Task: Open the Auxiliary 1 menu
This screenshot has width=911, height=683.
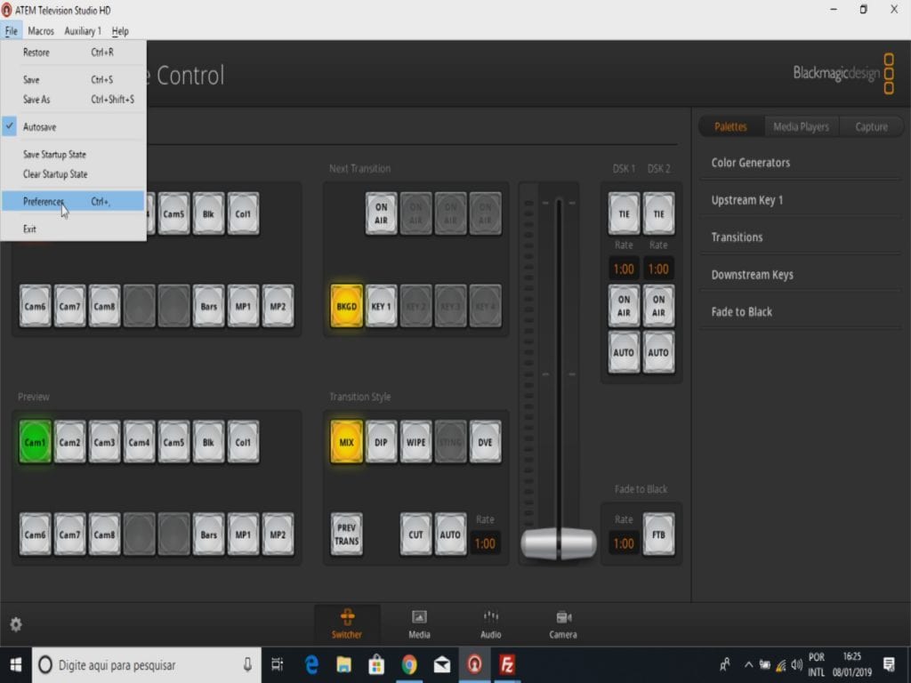Action: click(x=83, y=31)
